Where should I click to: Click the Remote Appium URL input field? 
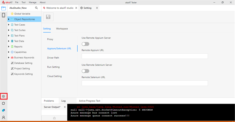(x=145, y=56)
